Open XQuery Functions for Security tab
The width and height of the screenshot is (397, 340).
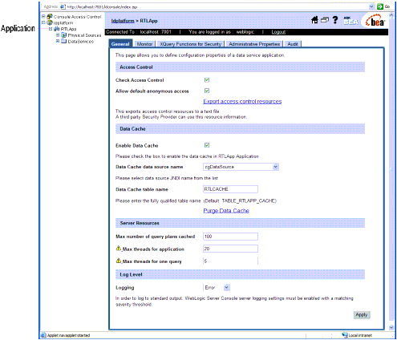click(191, 44)
